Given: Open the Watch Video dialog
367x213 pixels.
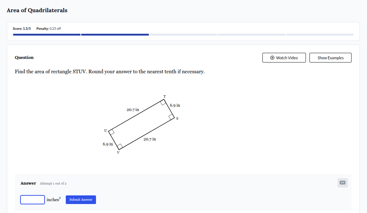Looking at the screenshot, I should (x=284, y=57).
